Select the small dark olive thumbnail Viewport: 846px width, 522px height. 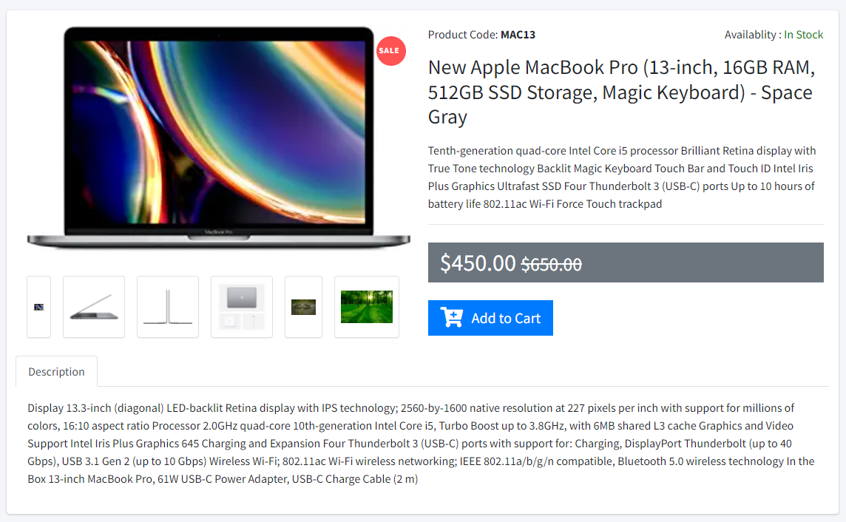(x=303, y=307)
